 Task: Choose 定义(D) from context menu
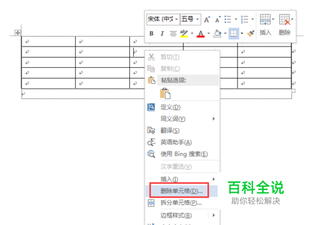point(182,107)
